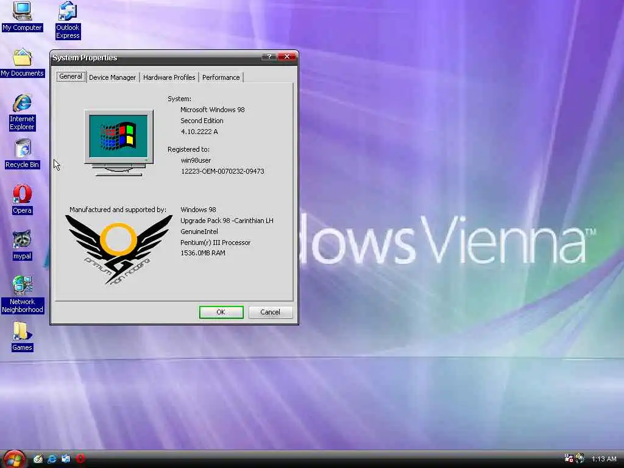The width and height of the screenshot is (624, 468).
Task: Select the Network Neighborhood icon
Action: pyautogui.click(x=23, y=294)
